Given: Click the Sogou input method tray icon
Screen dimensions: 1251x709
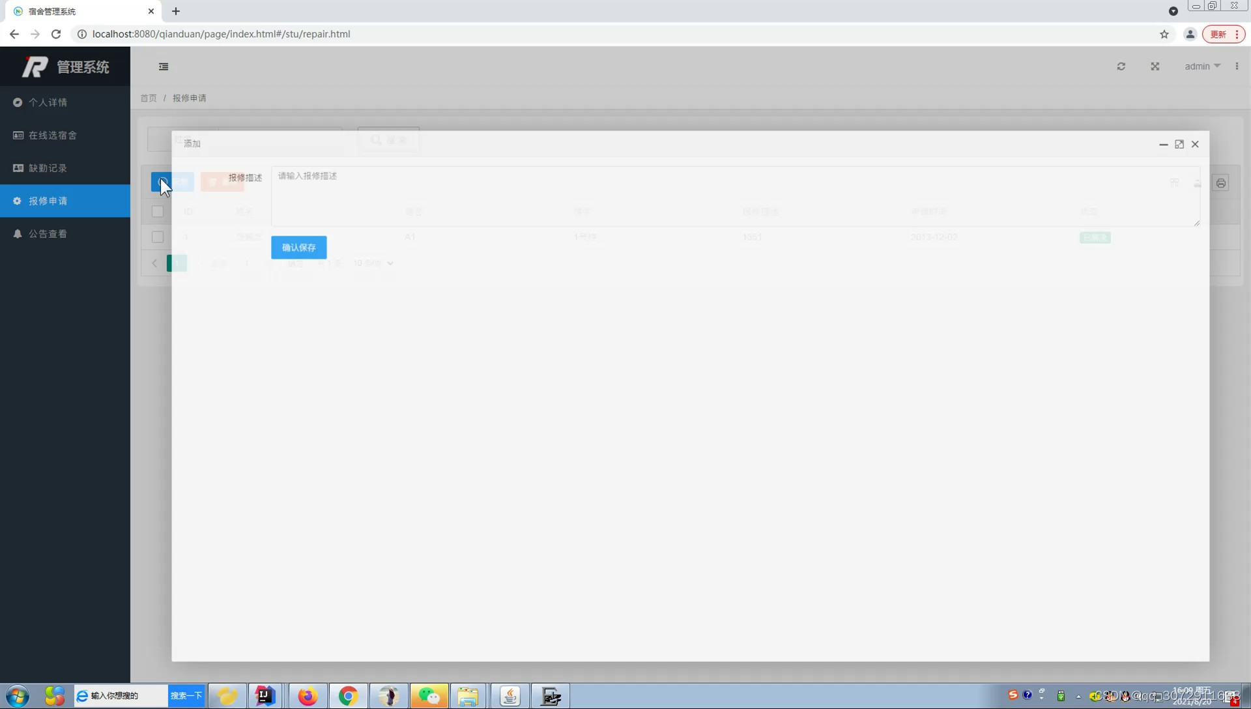Looking at the screenshot, I should click(x=1013, y=695).
